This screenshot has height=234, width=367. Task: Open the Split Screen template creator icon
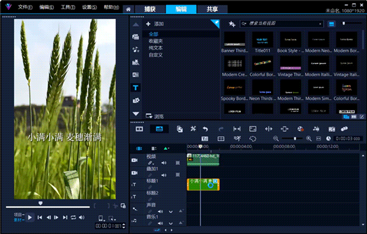click(221, 139)
